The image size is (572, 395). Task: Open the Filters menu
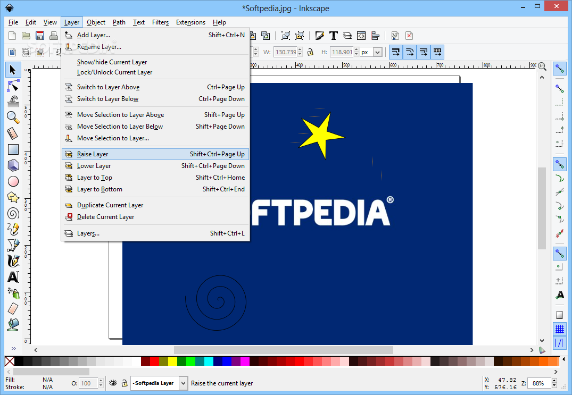pos(160,22)
